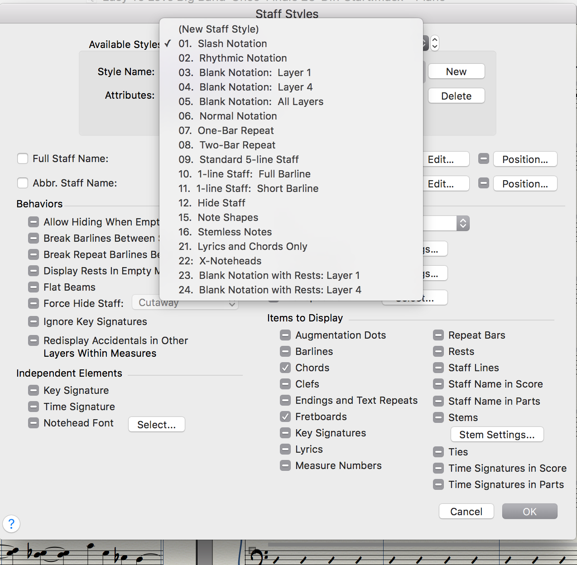Image resolution: width=577 pixels, height=565 pixels.
Task: Pick "22: X-Noteheads" staff style
Action: pos(230,261)
